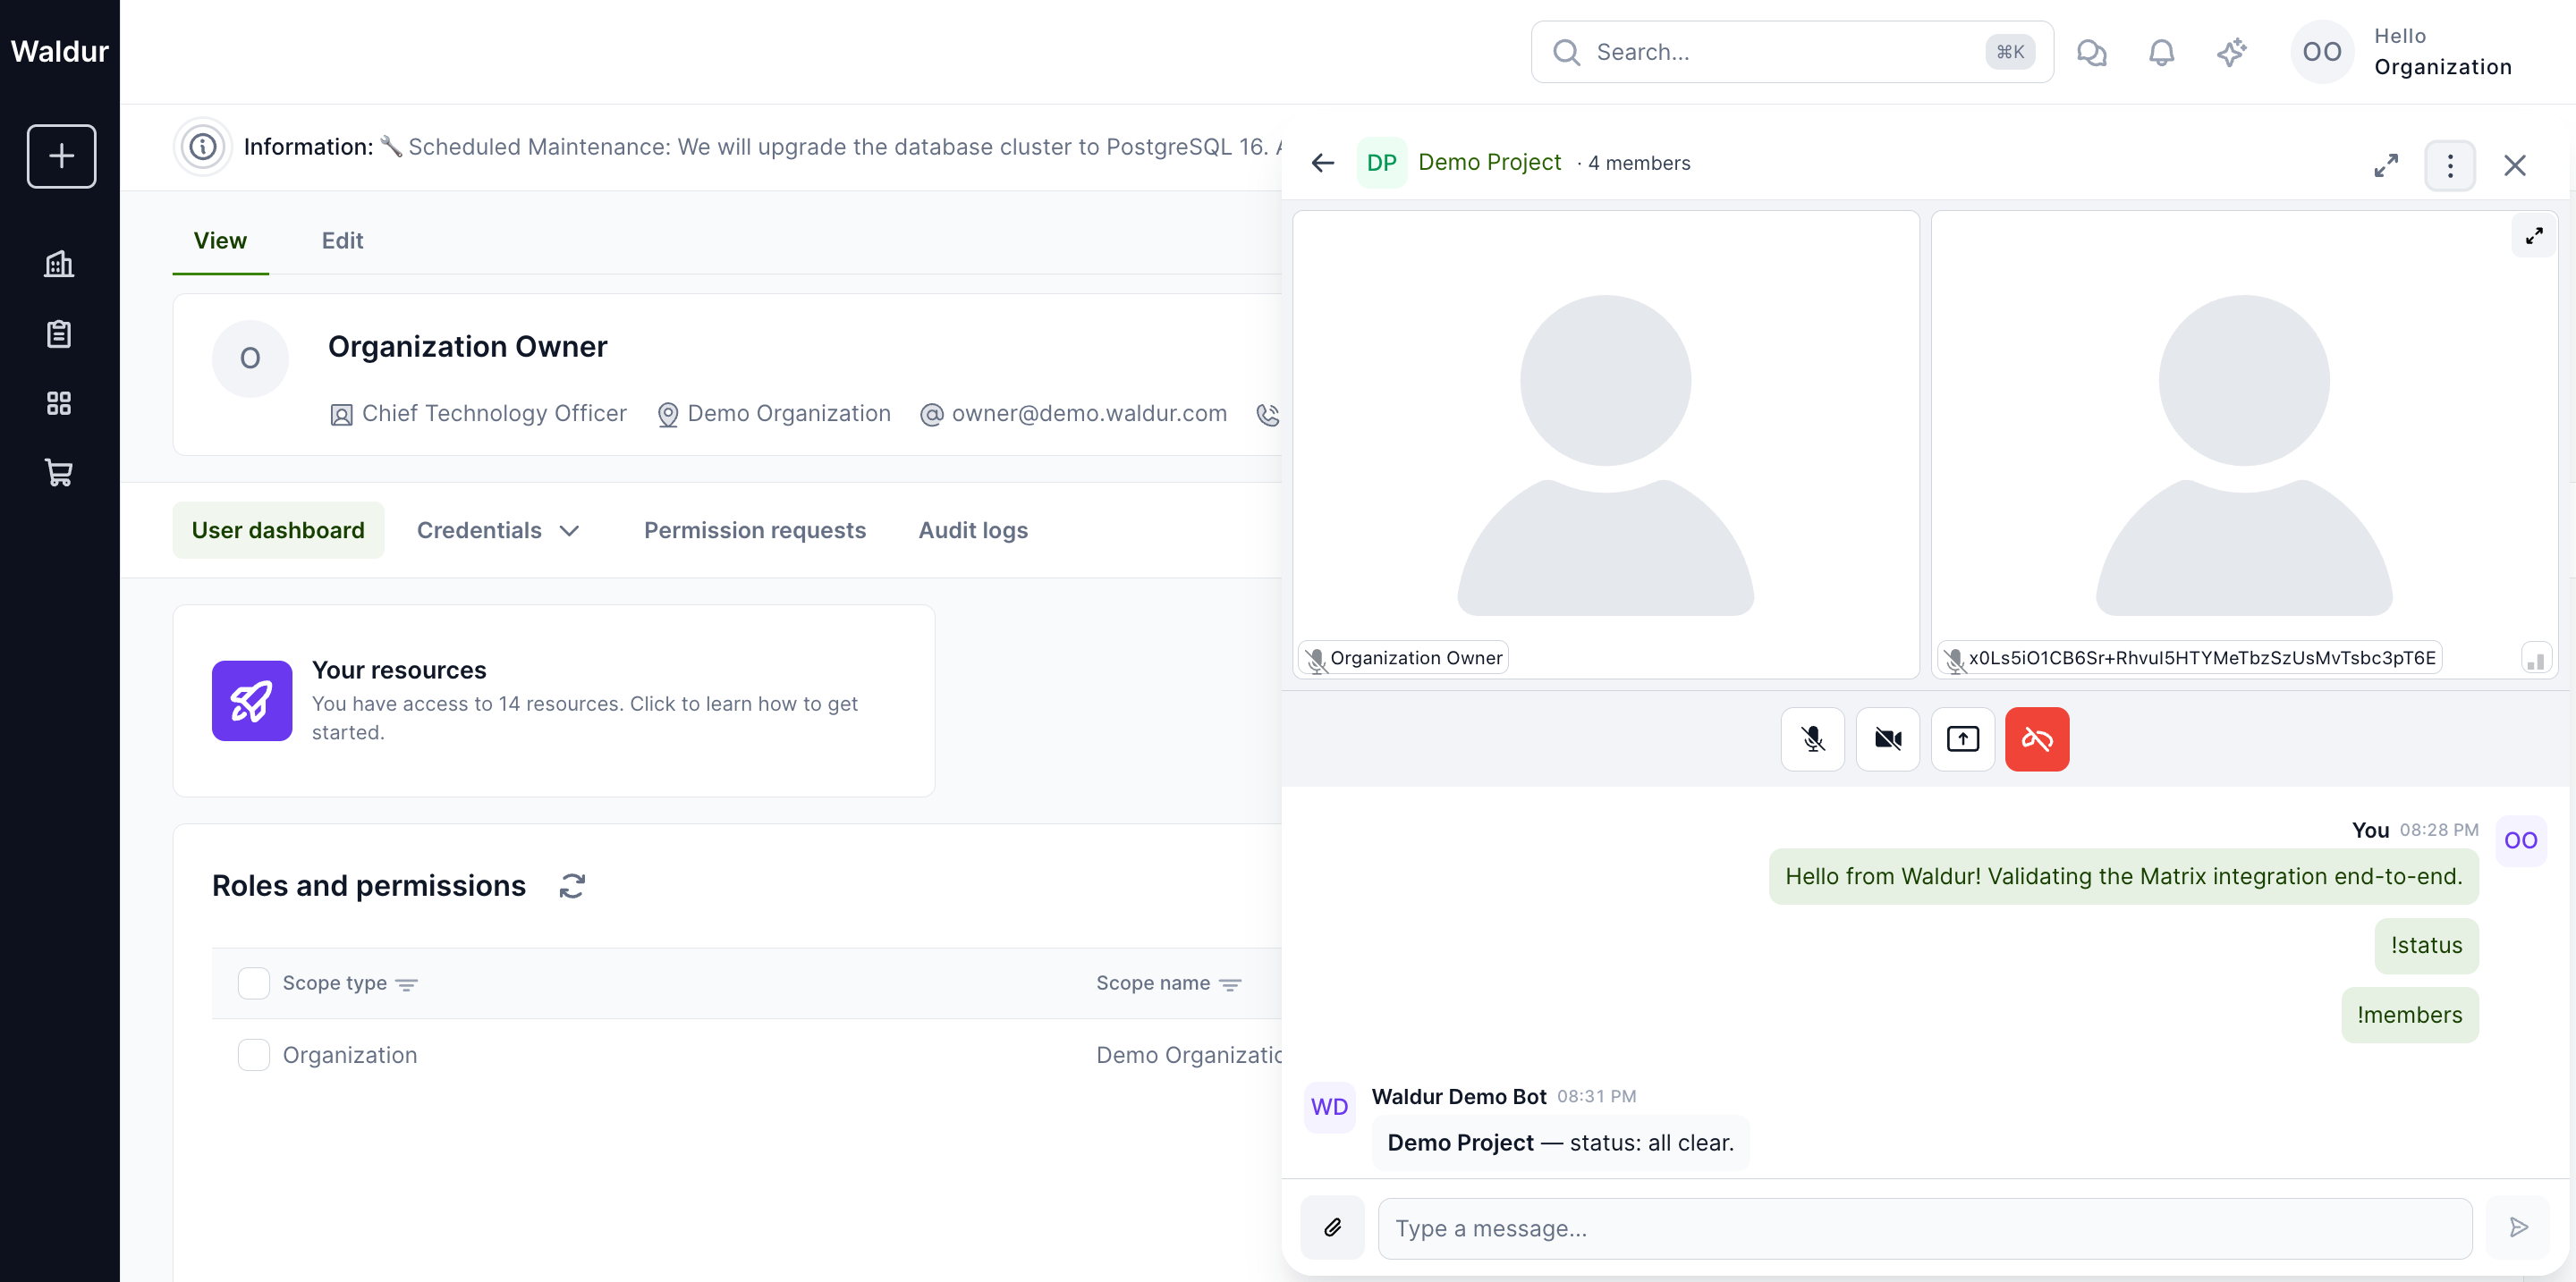The image size is (2576, 1282).
Task: Go back from the Demo Project chat
Action: pyautogui.click(x=1323, y=163)
